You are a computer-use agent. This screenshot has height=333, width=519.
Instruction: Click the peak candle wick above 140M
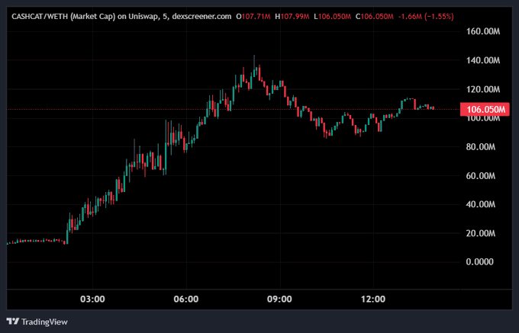pos(254,62)
